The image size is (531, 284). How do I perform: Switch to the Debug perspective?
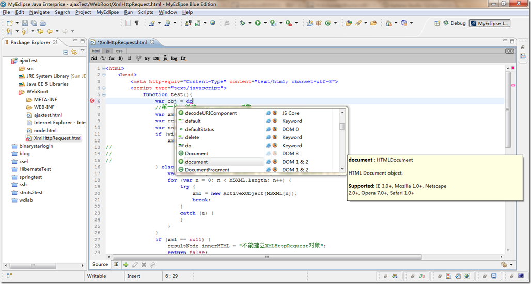click(x=454, y=23)
